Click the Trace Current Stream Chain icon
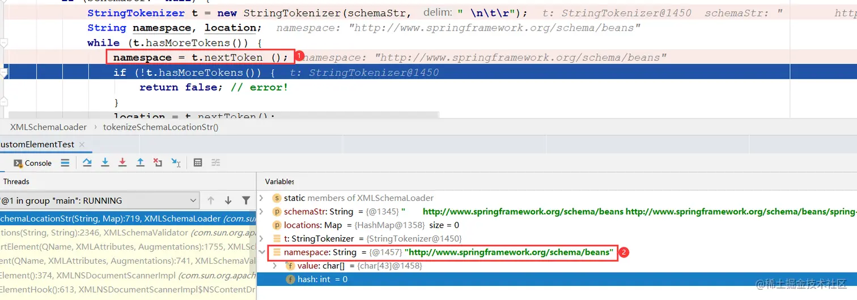Screen dimensions: 857x300 click(x=215, y=162)
